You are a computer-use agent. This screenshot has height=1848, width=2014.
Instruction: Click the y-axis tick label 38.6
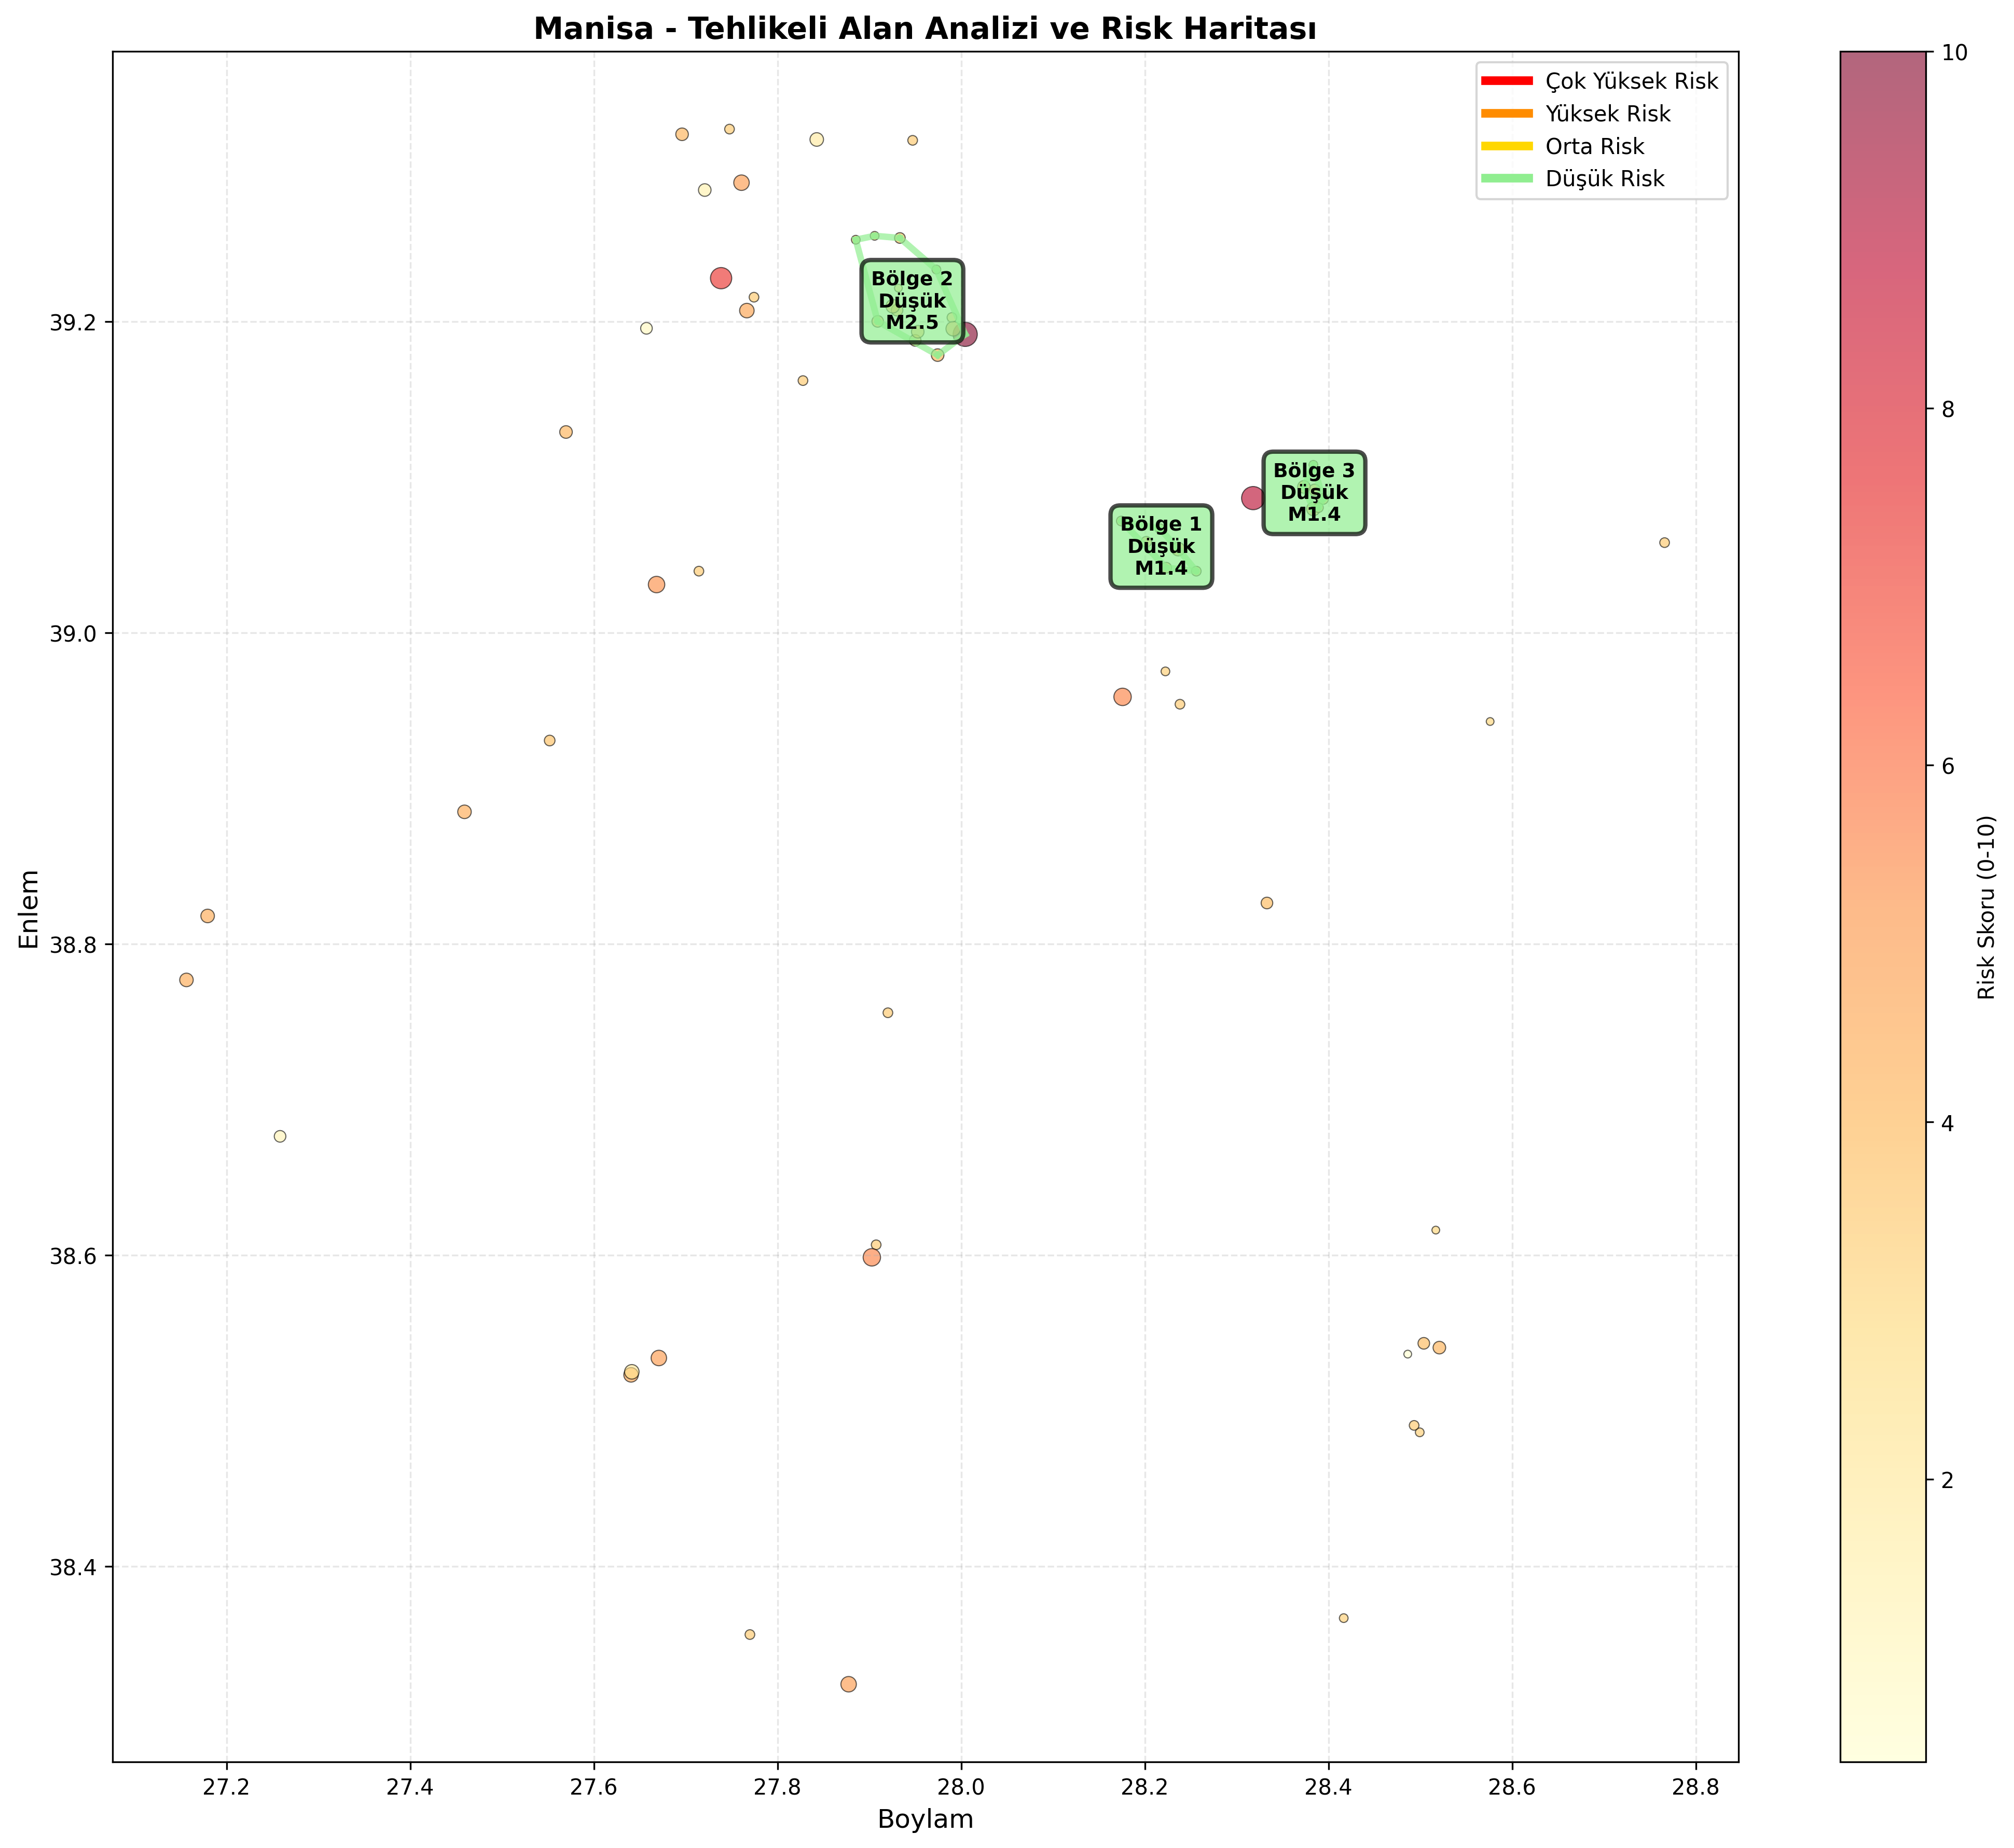point(74,1256)
